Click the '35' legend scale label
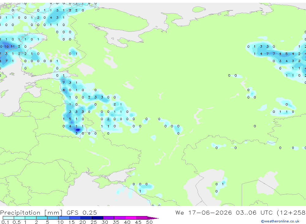Viewport: 306px width, 224px height. coord(116,222)
